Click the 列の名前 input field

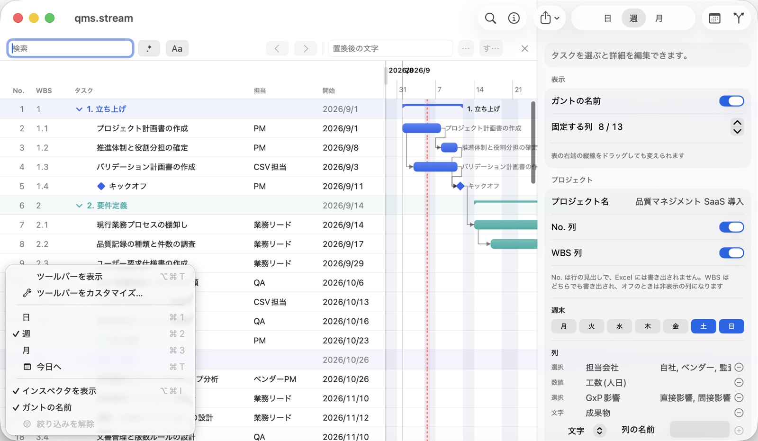[x=699, y=430]
